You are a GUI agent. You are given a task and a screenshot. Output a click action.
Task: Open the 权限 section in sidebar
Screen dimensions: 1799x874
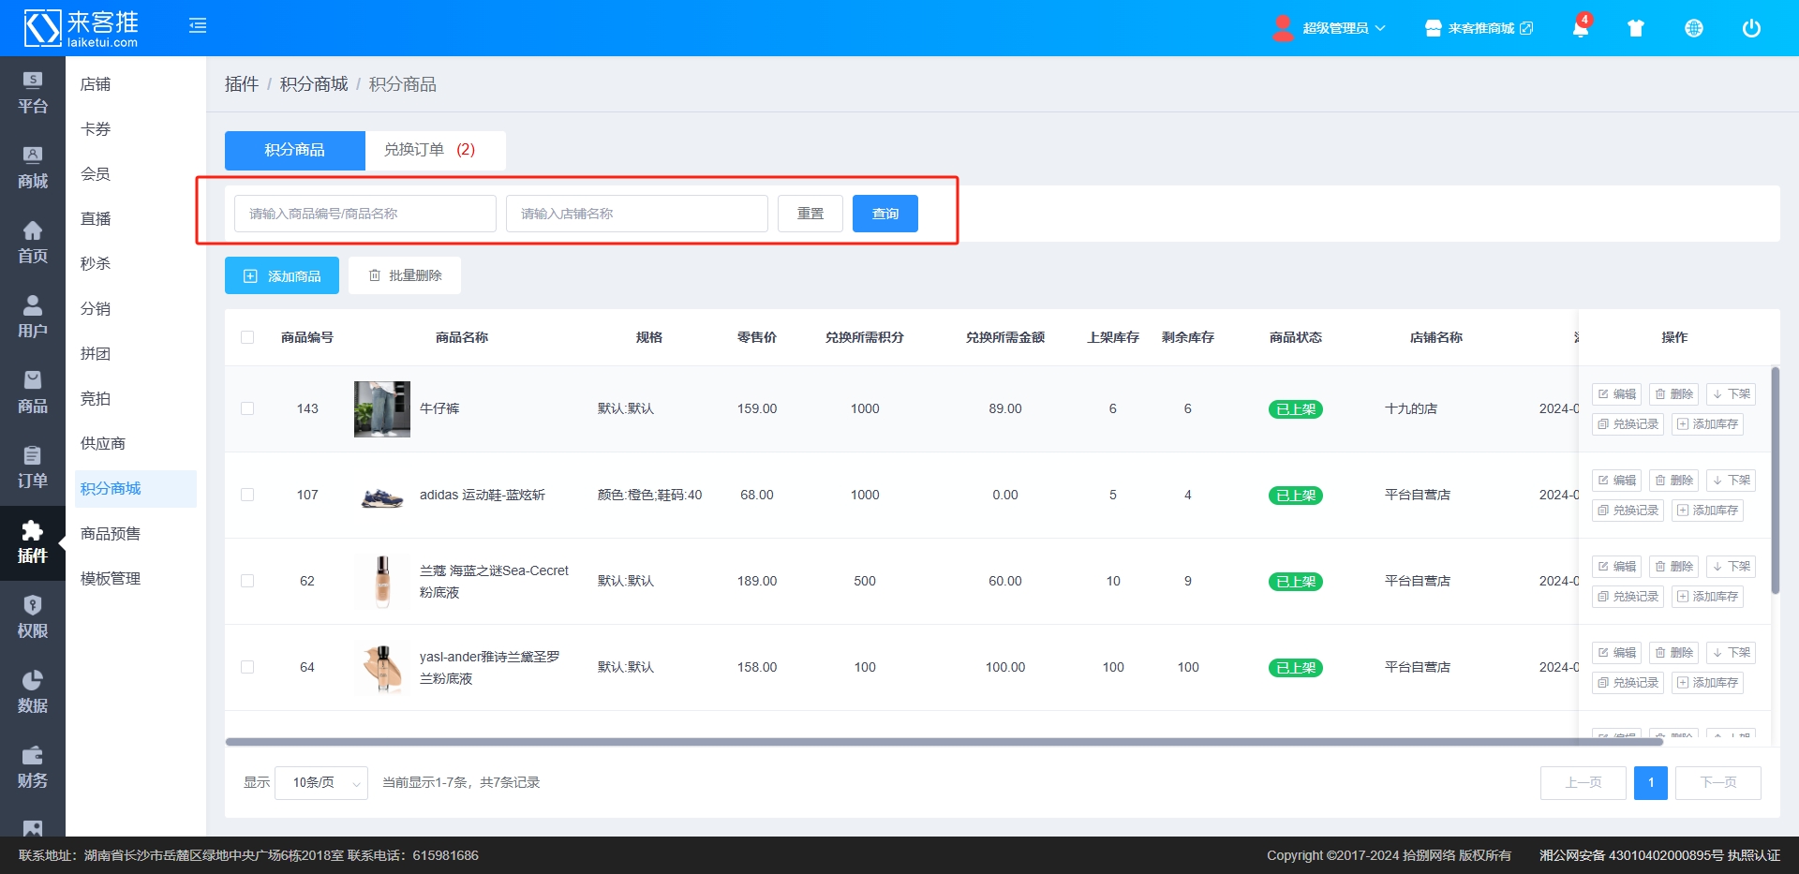(x=33, y=617)
